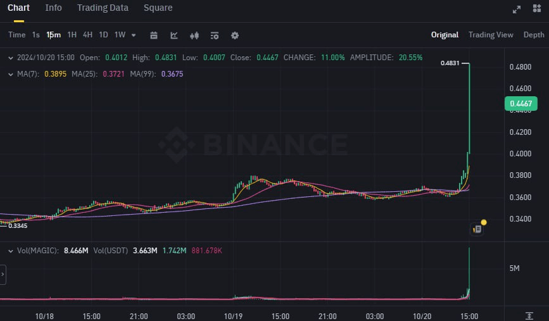Expand the left side panel arrow
This screenshot has width=549, height=321.
point(3,275)
